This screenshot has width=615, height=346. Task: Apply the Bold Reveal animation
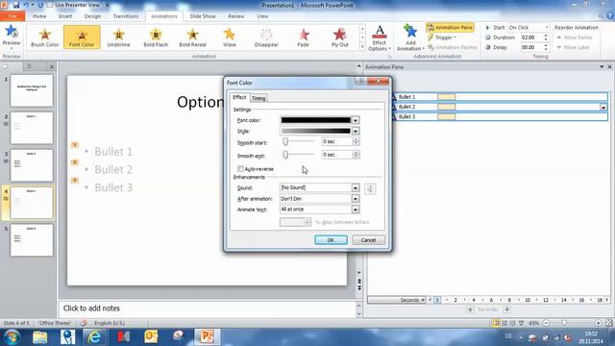click(192, 37)
